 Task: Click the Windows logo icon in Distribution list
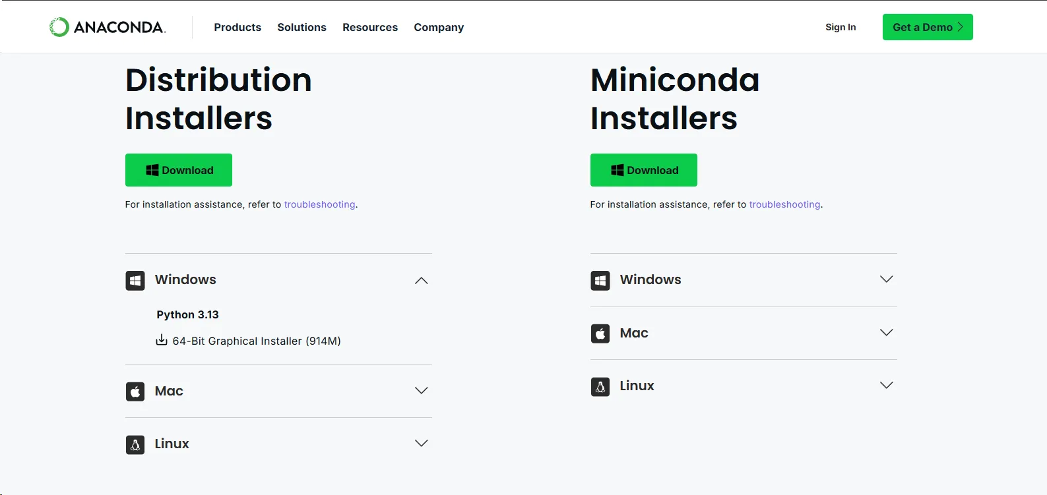coord(135,281)
